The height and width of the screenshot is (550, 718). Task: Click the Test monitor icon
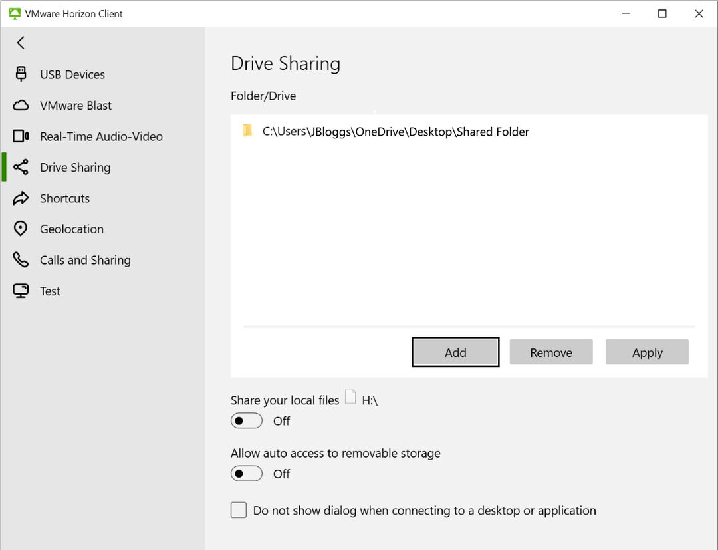pos(21,291)
